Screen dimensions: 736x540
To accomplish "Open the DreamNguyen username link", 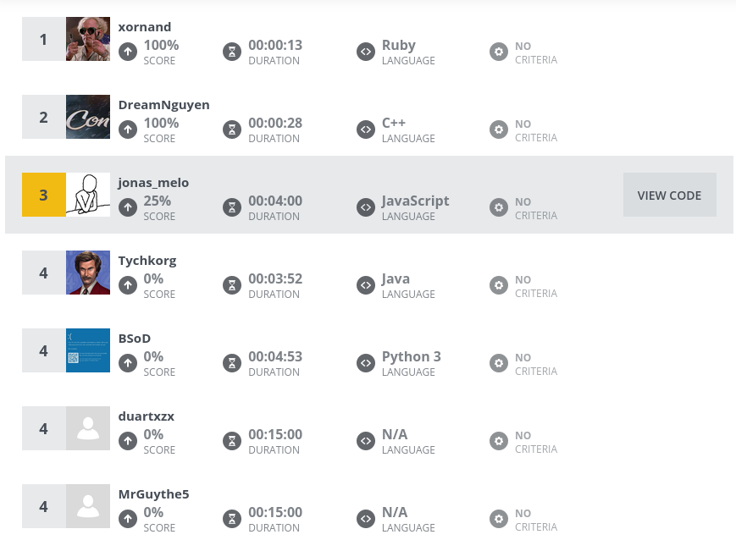I will 163,105.
